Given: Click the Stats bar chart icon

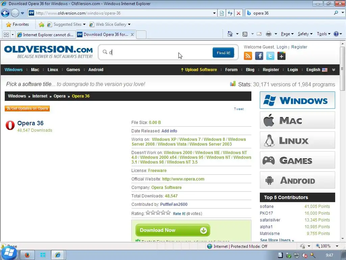Looking at the screenshot, I should (233, 84).
